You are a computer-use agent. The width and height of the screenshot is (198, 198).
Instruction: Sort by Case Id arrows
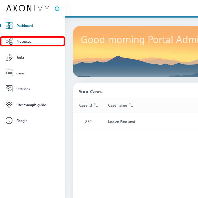click(x=96, y=105)
